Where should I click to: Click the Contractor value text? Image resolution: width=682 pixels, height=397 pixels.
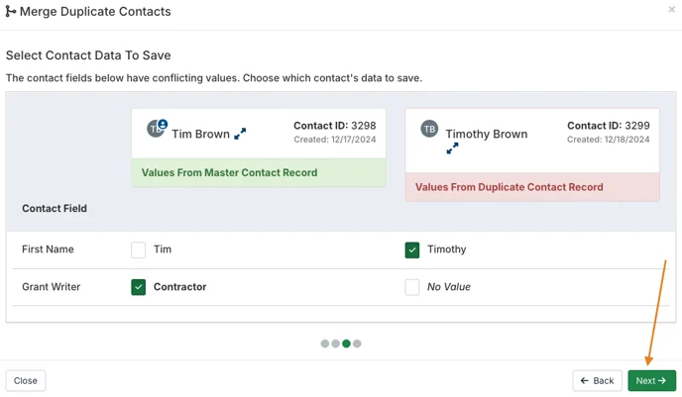pos(180,287)
